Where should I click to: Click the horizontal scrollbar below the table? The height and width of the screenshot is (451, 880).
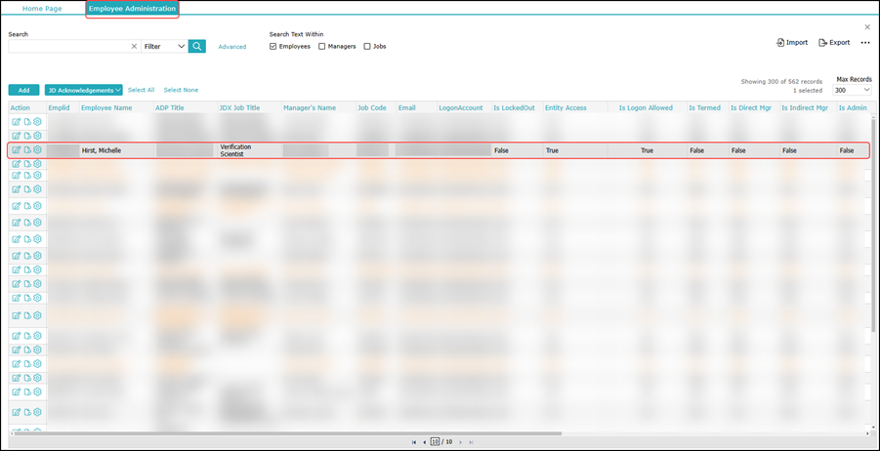[x=293, y=432]
